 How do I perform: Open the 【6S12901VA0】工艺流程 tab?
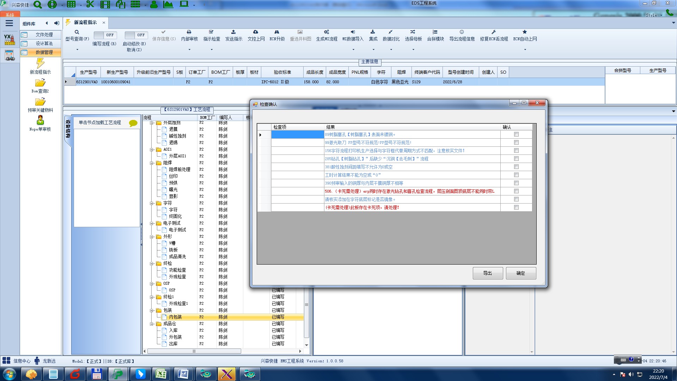tap(187, 110)
